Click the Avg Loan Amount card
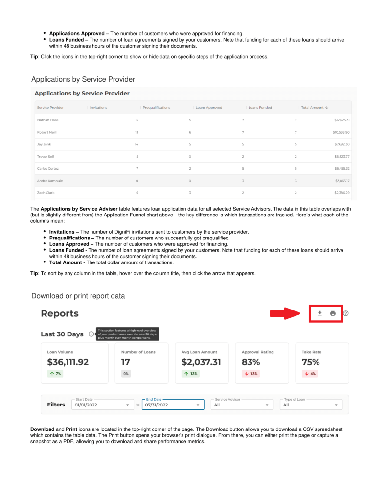Viewport: 387px width, 501px height. (x=202, y=363)
